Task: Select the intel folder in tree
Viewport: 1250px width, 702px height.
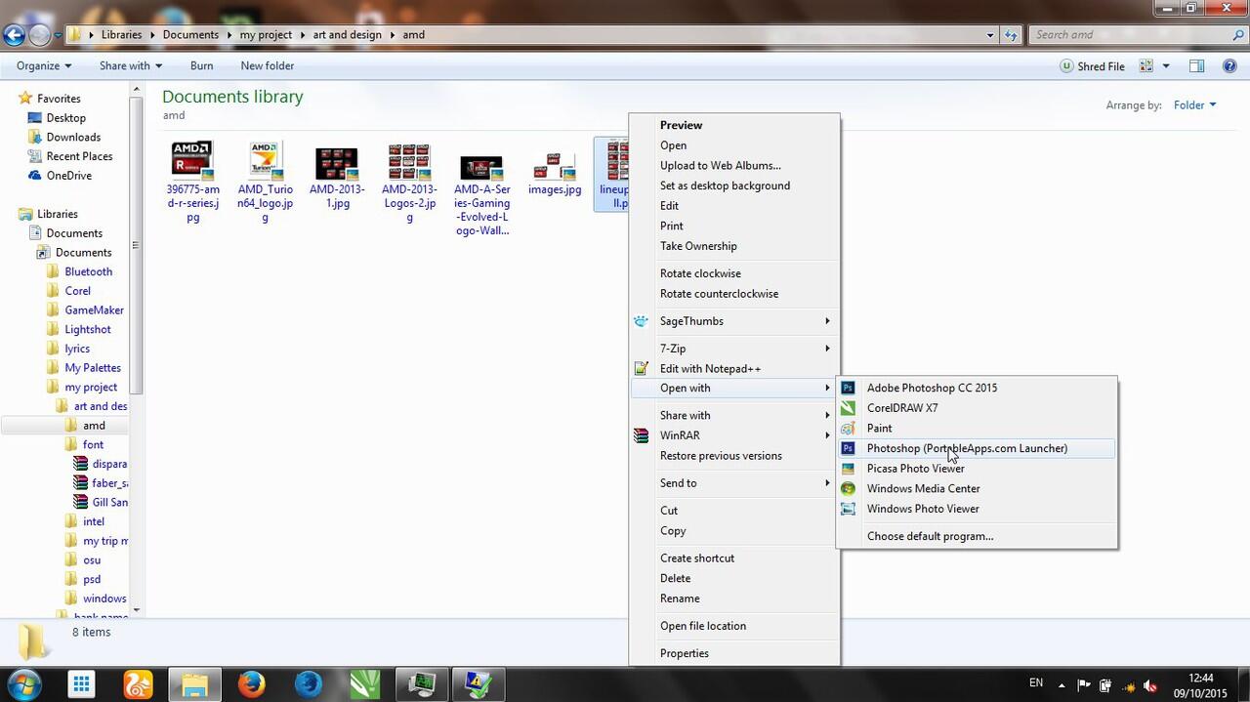Action: (x=94, y=521)
